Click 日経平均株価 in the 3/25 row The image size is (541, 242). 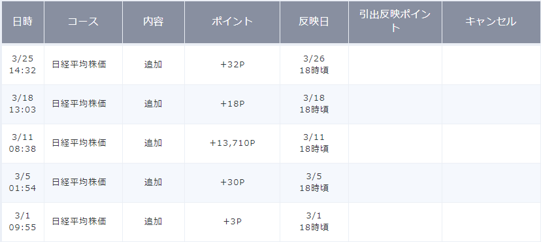(x=79, y=65)
